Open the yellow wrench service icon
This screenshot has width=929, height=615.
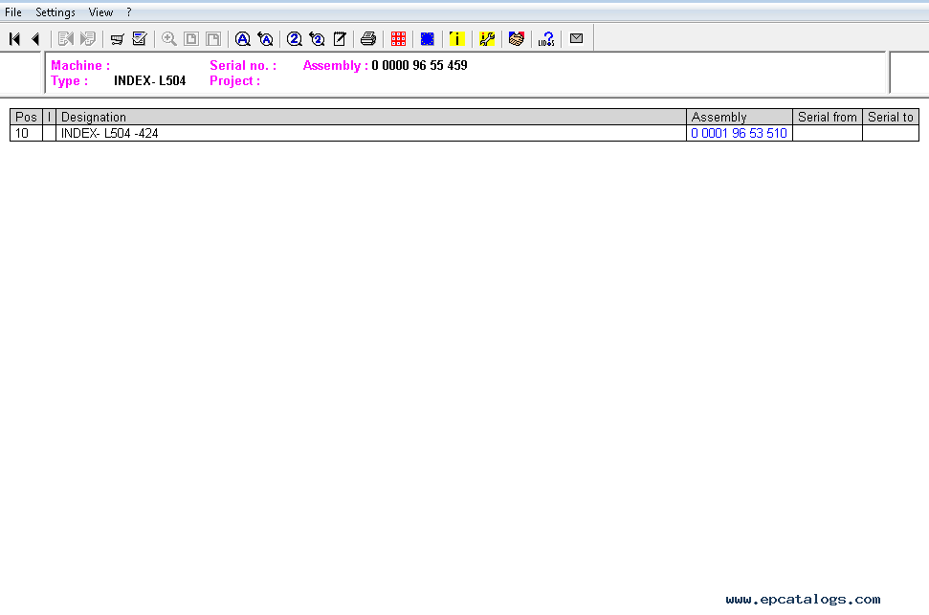(487, 39)
